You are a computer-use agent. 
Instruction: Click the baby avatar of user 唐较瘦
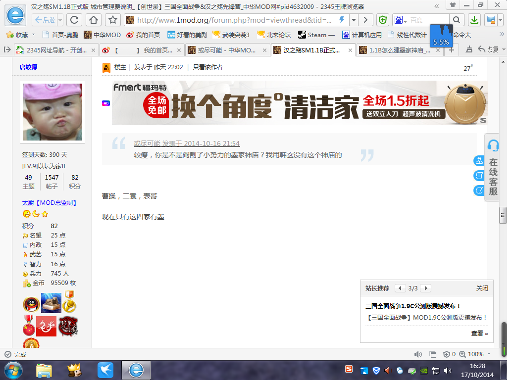click(52, 112)
